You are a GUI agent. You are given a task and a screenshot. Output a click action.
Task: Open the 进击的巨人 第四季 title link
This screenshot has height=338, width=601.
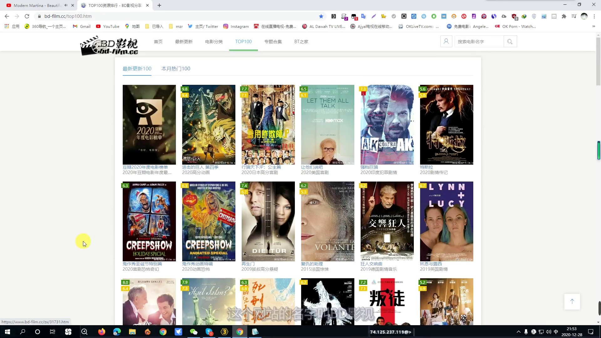pos(200,167)
